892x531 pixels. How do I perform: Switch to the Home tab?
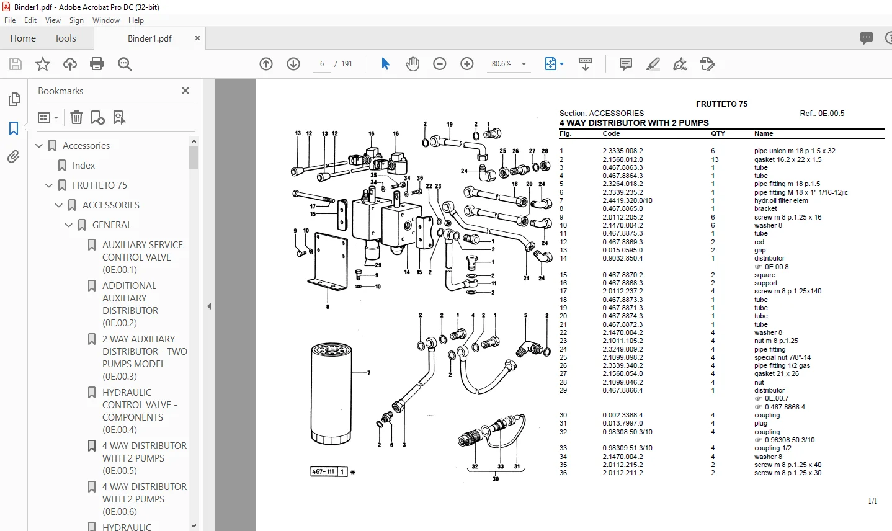click(23, 38)
